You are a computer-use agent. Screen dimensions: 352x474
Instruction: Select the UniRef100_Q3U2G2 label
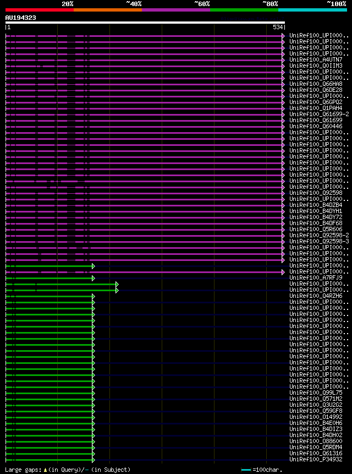point(316,405)
